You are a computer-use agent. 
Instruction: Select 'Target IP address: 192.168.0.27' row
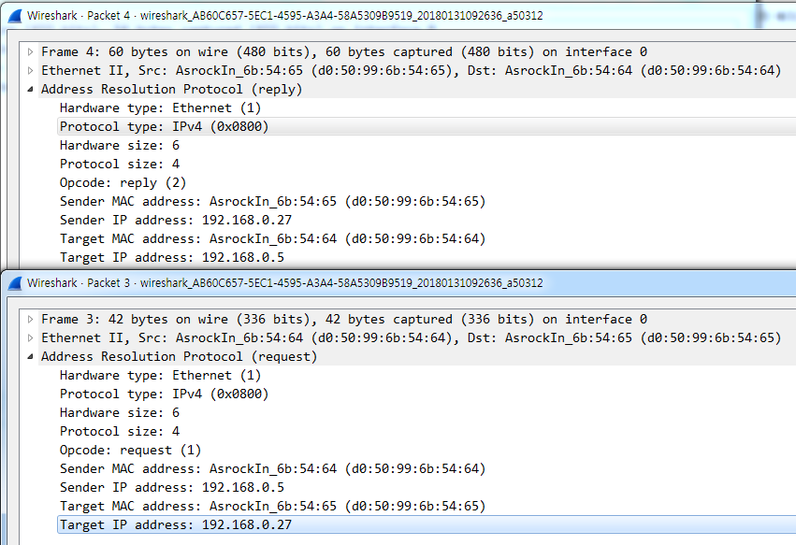coord(427,524)
